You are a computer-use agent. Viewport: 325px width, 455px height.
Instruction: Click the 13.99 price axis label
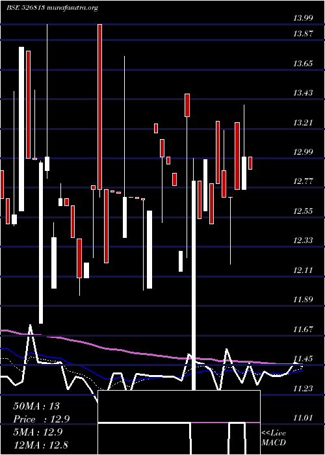tap(303, 18)
